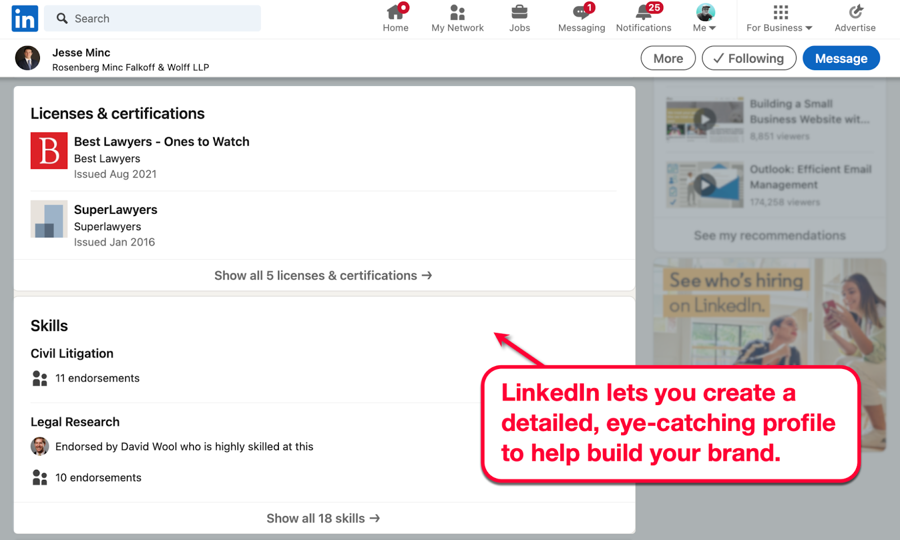
Task: Click See my recommendations
Action: [x=769, y=236]
